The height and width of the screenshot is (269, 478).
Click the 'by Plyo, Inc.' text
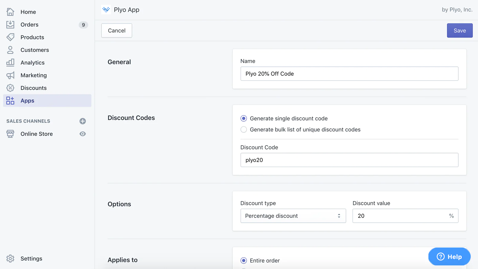[x=457, y=10]
